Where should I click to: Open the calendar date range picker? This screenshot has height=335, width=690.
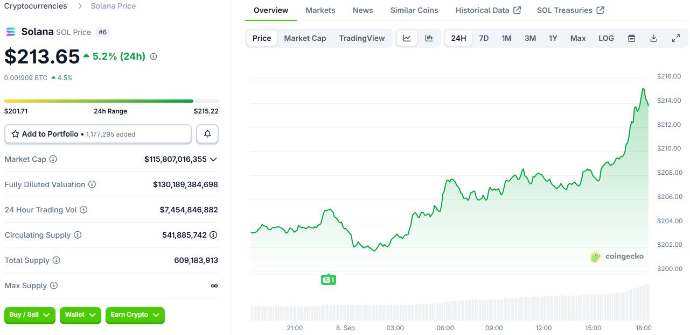pyautogui.click(x=631, y=38)
